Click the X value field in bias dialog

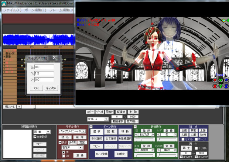tap(44, 67)
